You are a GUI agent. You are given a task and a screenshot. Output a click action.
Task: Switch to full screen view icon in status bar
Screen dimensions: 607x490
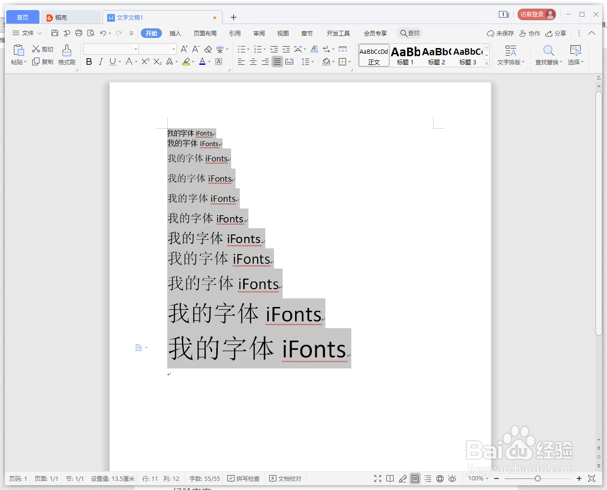378,478
